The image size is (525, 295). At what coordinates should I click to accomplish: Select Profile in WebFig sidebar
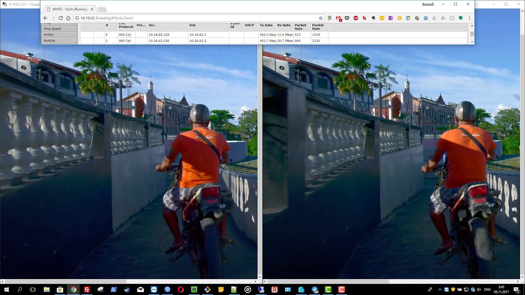tap(60, 35)
